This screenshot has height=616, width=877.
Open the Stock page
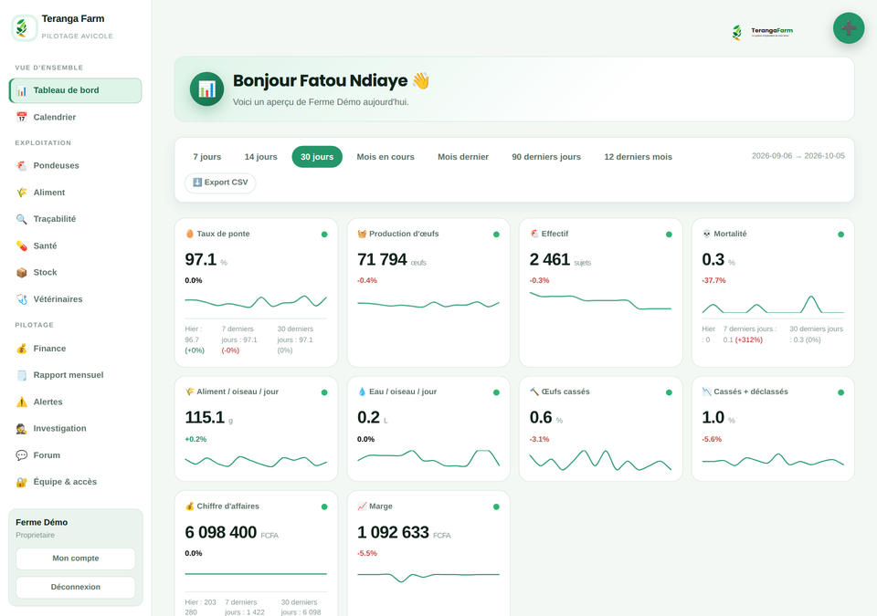[76, 272]
